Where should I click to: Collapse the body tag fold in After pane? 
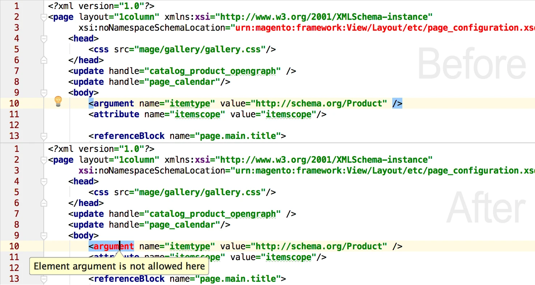click(x=44, y=236)
